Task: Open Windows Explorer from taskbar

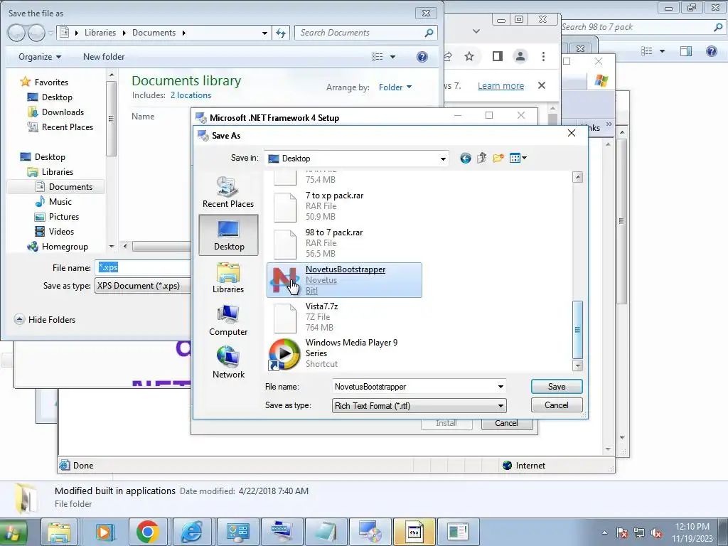Action: point(59,532)
